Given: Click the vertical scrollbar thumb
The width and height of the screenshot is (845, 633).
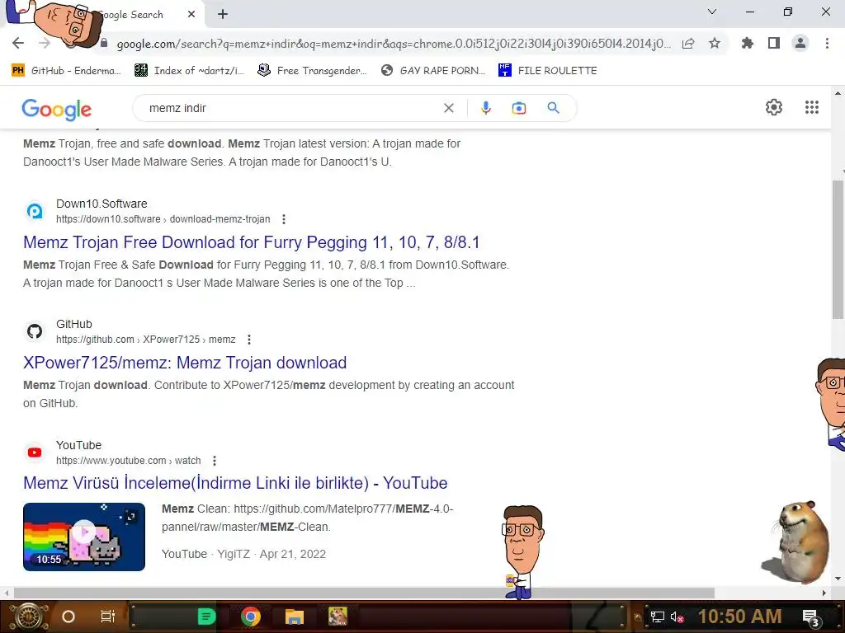Looking at the screenshot, I should tap(838, 249).
